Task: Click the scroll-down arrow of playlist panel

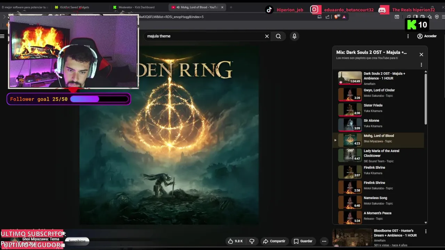Action: (426, 223)
